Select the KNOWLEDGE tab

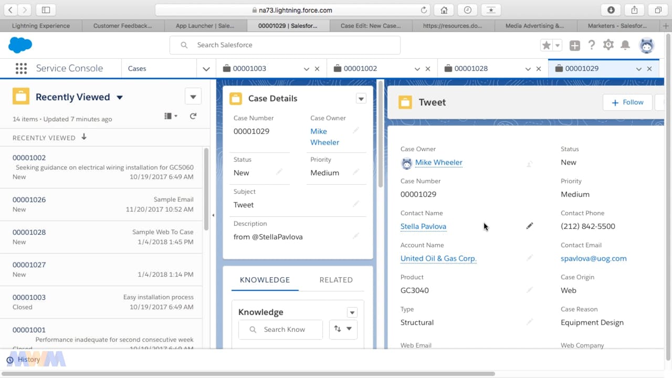tap(265, 280)
